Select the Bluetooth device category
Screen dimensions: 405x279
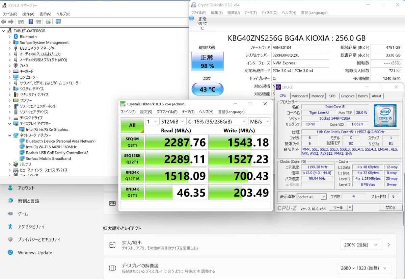point(28,36)
